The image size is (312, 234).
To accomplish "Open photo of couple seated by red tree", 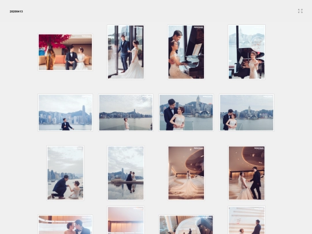I will click(65, 52).
